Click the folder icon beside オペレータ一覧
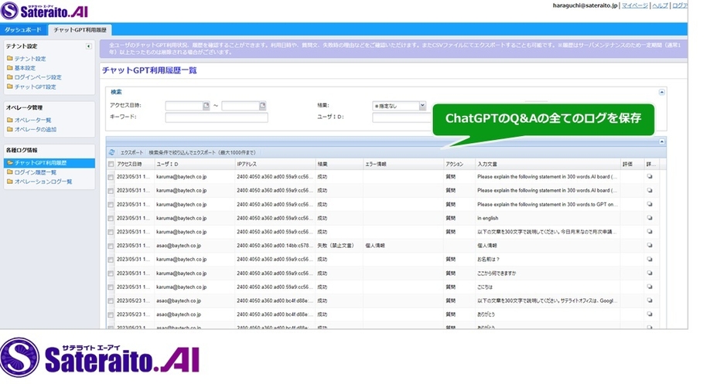Image resolution: width=727 pixels, height=384 pixels. point(9,120)
